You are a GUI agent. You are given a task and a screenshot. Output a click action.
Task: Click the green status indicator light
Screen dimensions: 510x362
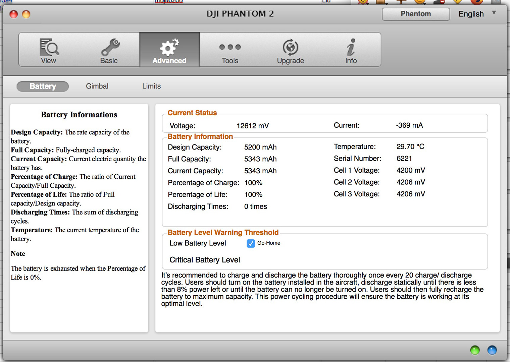point(475,350)
